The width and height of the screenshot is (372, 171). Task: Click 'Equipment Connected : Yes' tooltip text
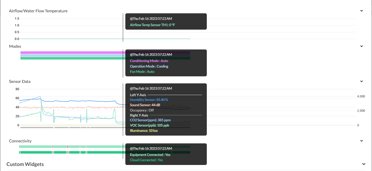(150, 155)
